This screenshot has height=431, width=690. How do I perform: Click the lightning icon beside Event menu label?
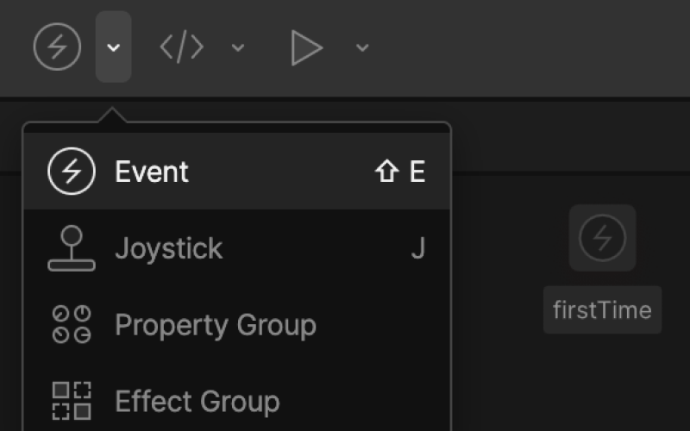pos(72,171)
